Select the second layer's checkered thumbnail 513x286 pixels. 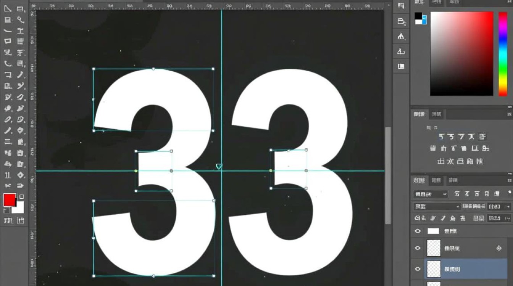coord(433,248)
